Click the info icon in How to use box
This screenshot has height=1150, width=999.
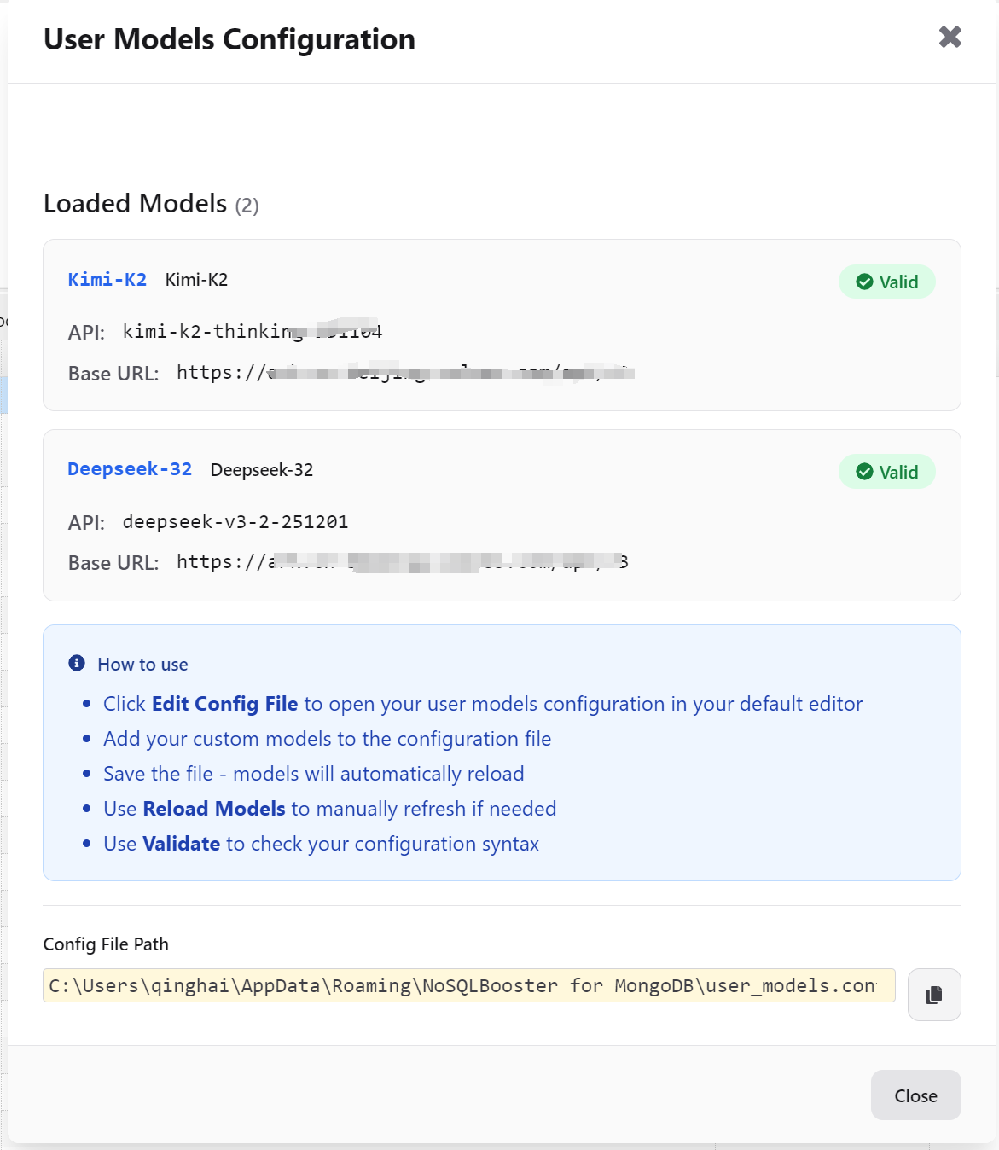click(x=77, y=664)
